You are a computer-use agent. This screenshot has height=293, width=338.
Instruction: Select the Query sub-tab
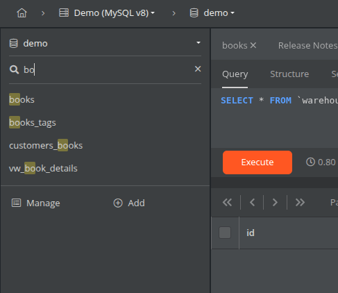[235, 74]
